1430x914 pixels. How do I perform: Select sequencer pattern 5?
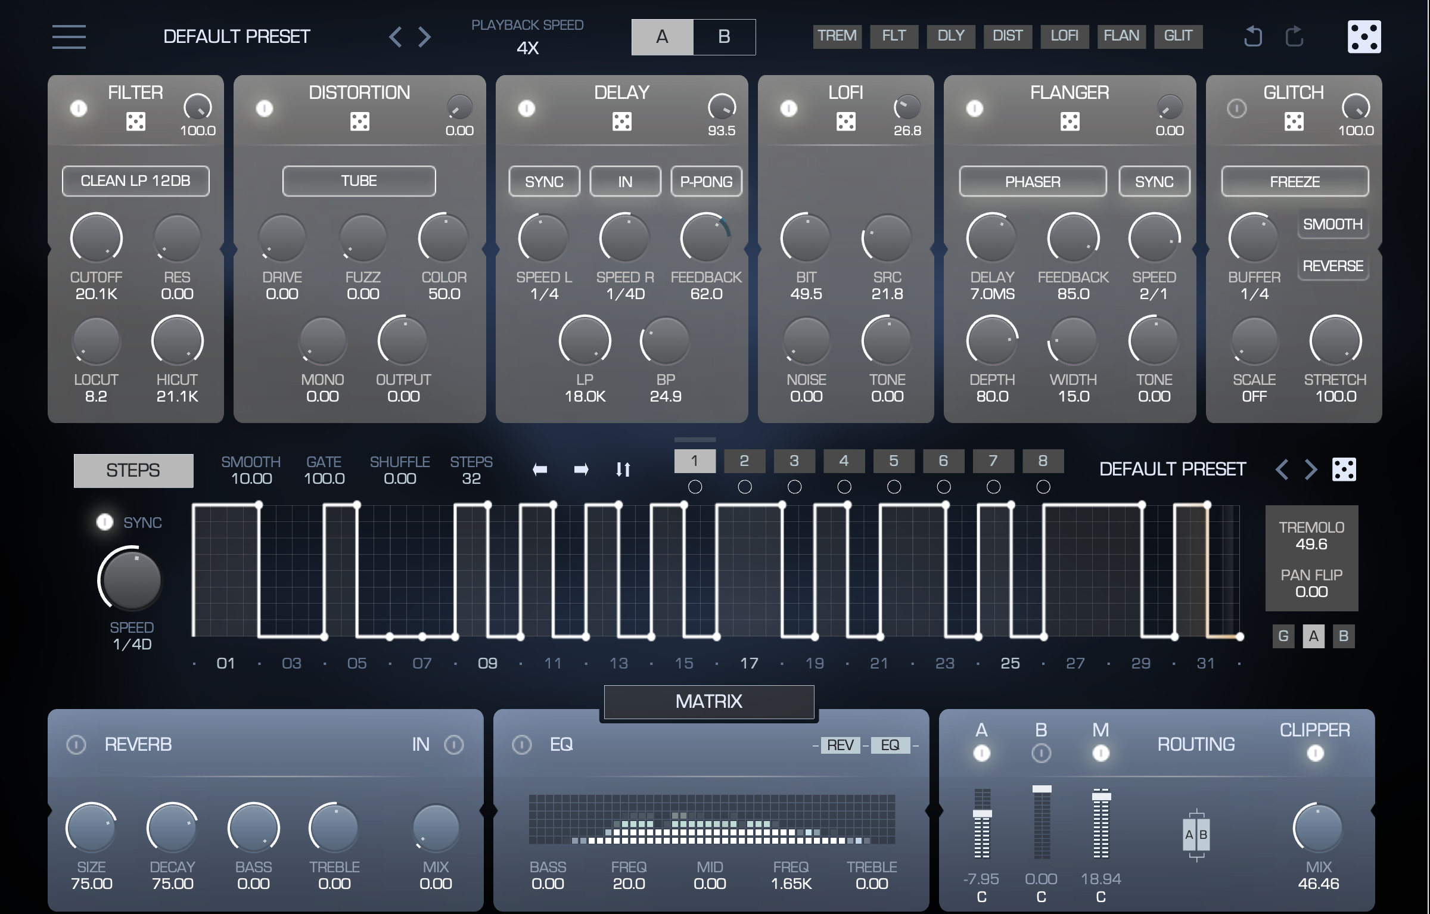(894, 461)
